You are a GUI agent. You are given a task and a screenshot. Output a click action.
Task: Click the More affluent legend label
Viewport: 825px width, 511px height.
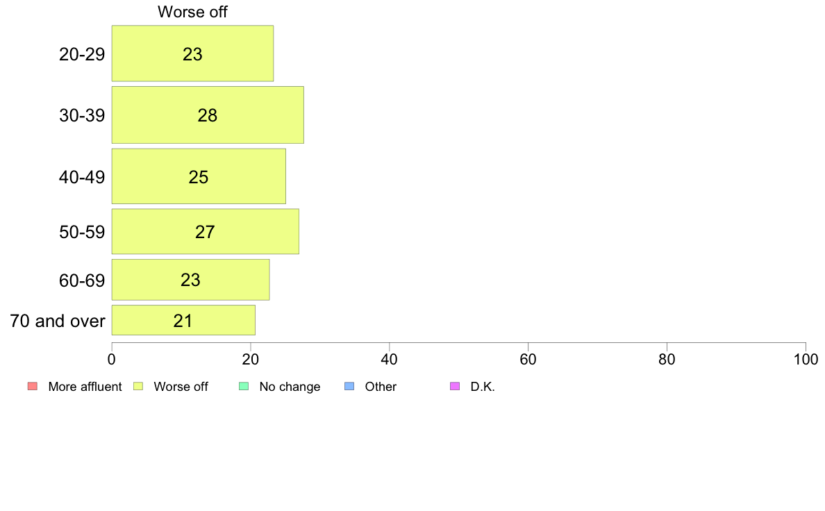click(x=85, y=387)
